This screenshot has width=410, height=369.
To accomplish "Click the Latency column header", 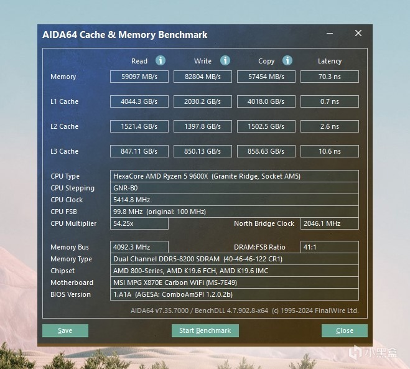I will 330,61.
